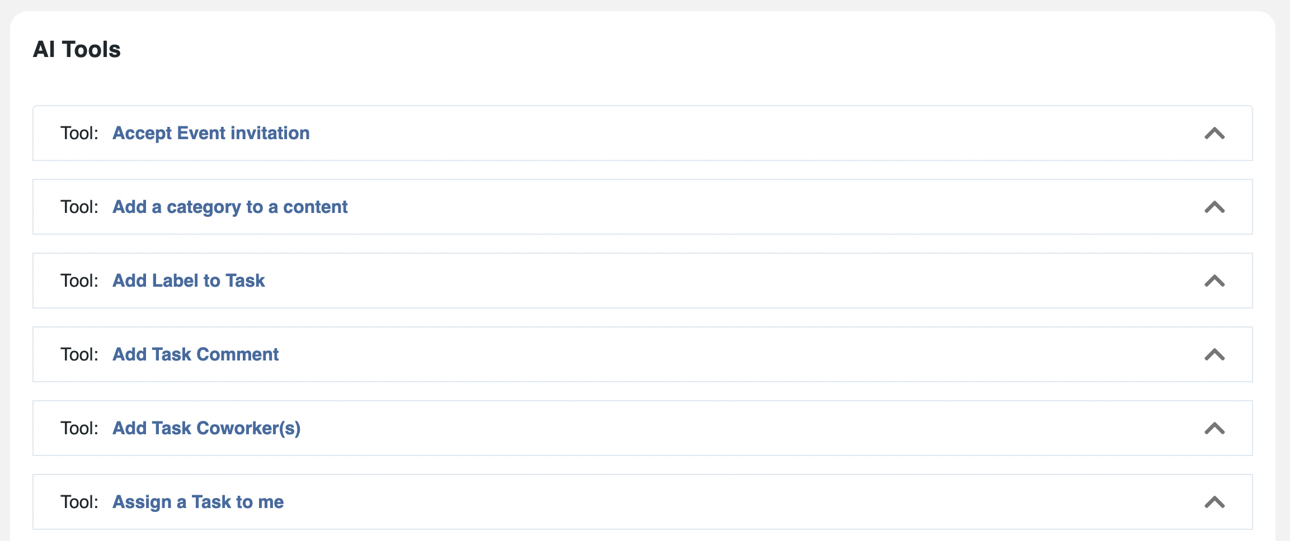Click the Tool: label before Add Task Comment

tap(79, 354)
